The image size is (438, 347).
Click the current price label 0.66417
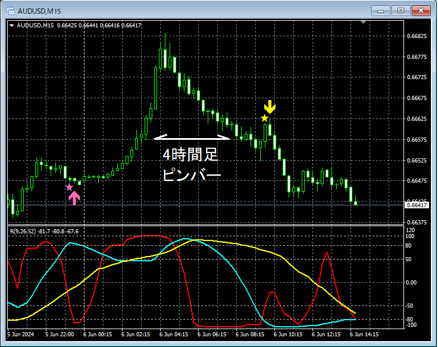[x=417, y=205]
